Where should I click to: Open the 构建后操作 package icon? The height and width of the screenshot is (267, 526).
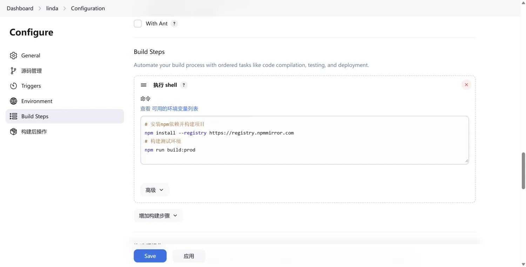(x=13, y=132)
